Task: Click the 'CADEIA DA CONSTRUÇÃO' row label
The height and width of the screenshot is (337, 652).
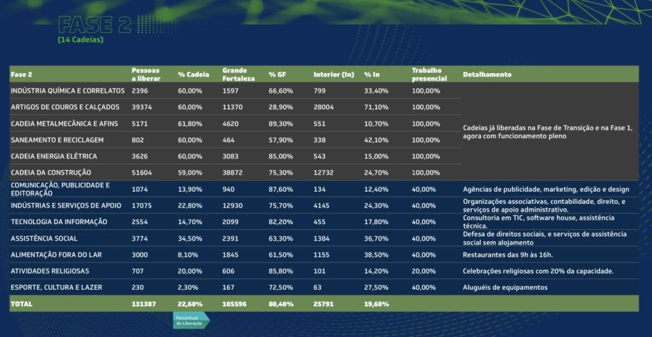Action: click(x=51, y=173)
